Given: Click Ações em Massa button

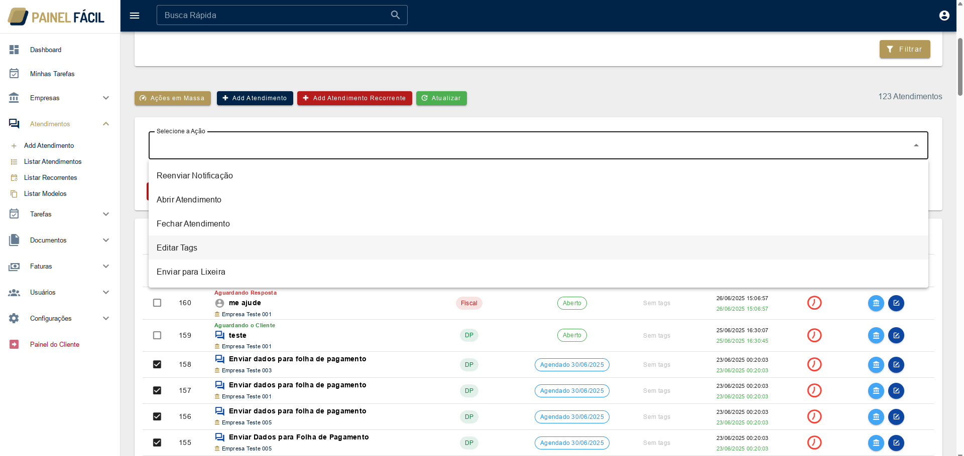Looking at the screenshot, I should pyautogui.click(x=173, y=98).
